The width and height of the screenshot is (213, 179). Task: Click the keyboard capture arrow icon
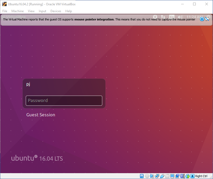click(x=192, y=176)
